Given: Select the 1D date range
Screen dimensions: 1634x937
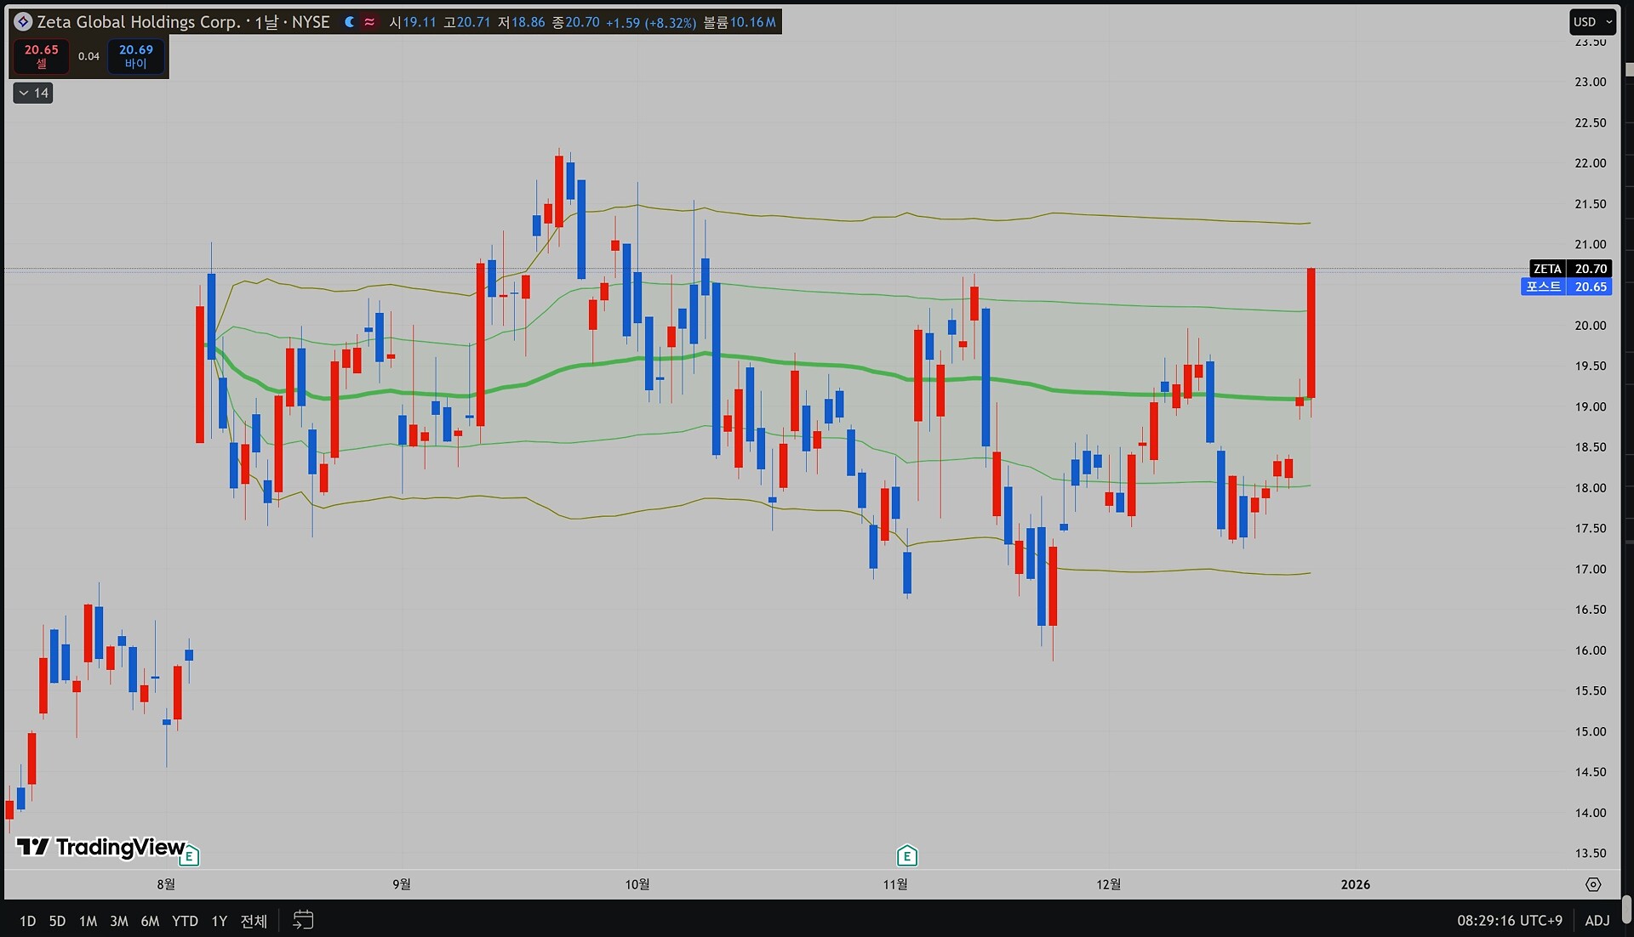Looking at the screenshot, I should 27,921.
